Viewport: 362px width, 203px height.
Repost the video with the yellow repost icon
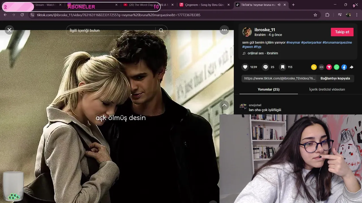tap(314, 67)
